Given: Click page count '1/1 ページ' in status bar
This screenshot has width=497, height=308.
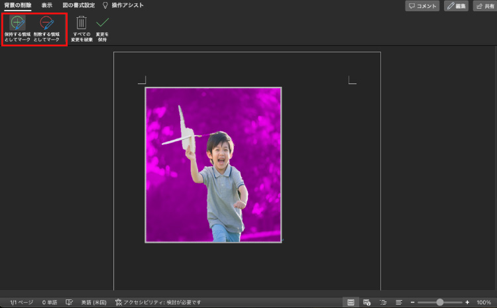Looking at the screenshot, I should click(21, 302).
